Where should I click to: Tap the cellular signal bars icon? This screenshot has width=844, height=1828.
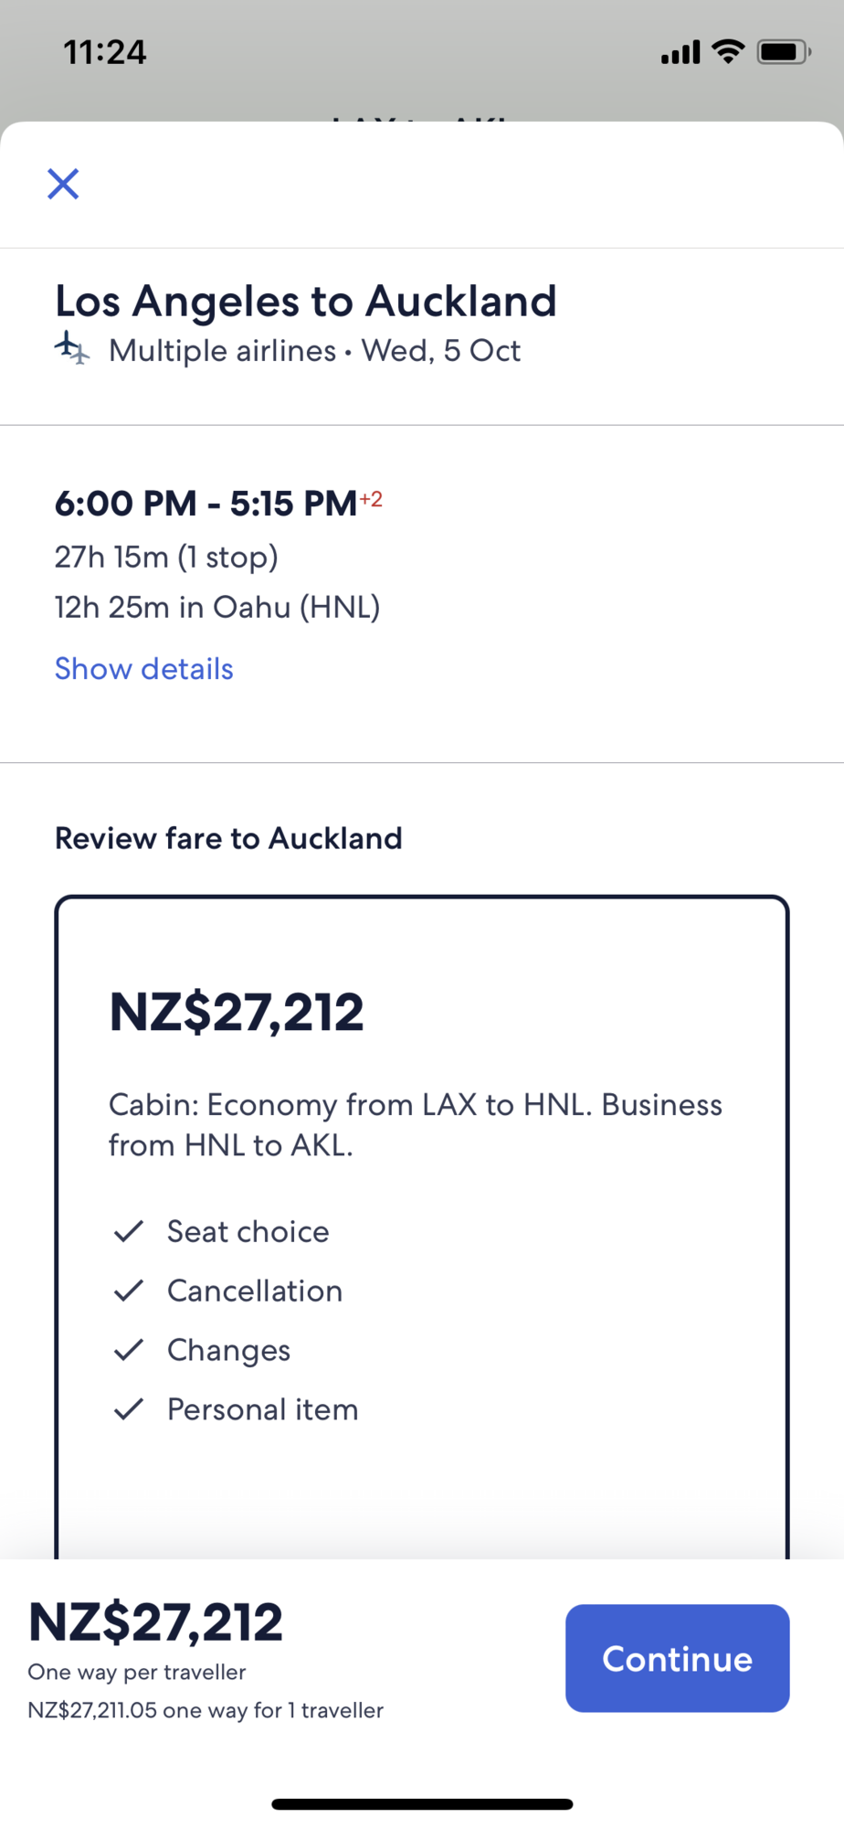click(x=680, y=53)
